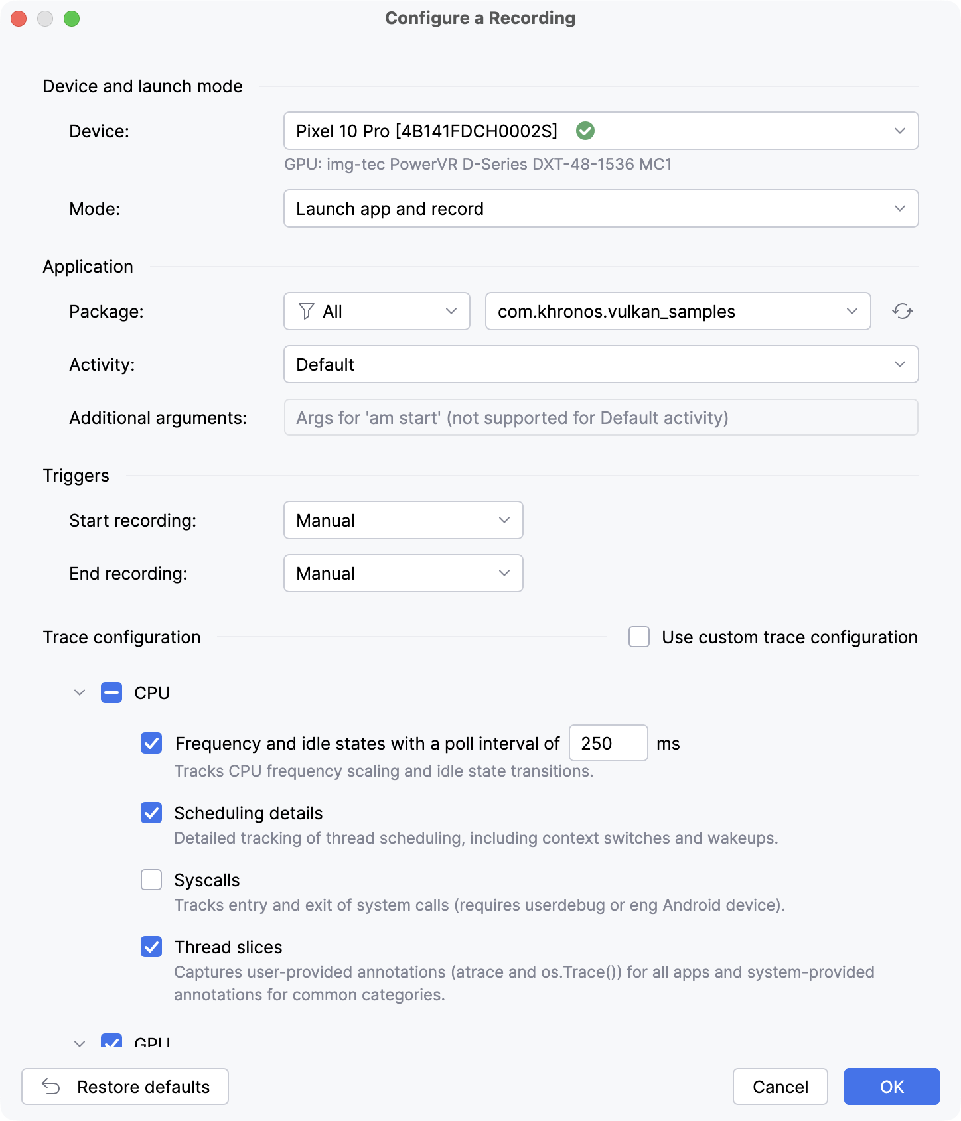961x1121 pixels.
Task: Enable Use custom trace configuration checkbox
Action: (639, 637)
